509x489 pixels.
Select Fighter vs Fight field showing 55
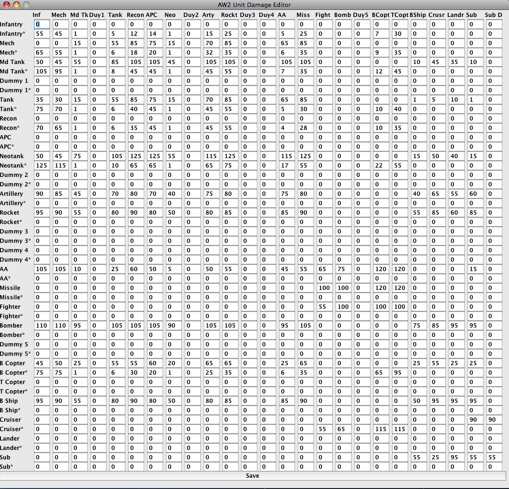coord(324,306)
